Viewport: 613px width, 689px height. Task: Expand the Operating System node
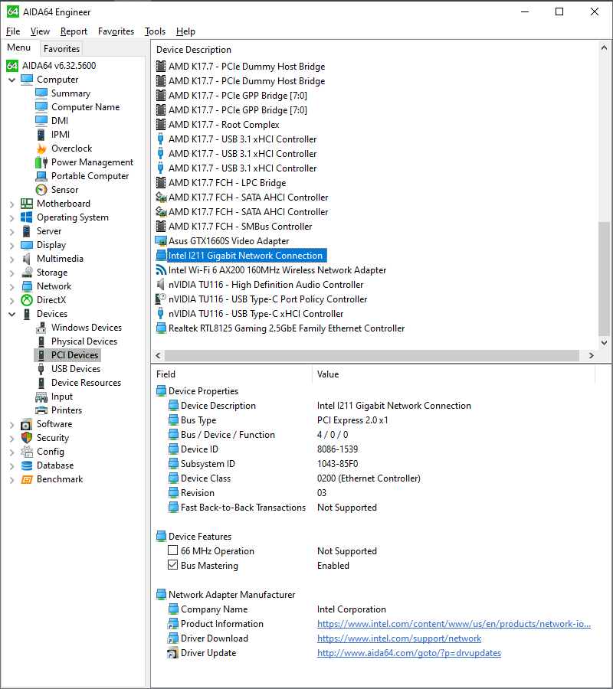click(x=11, y=218)
